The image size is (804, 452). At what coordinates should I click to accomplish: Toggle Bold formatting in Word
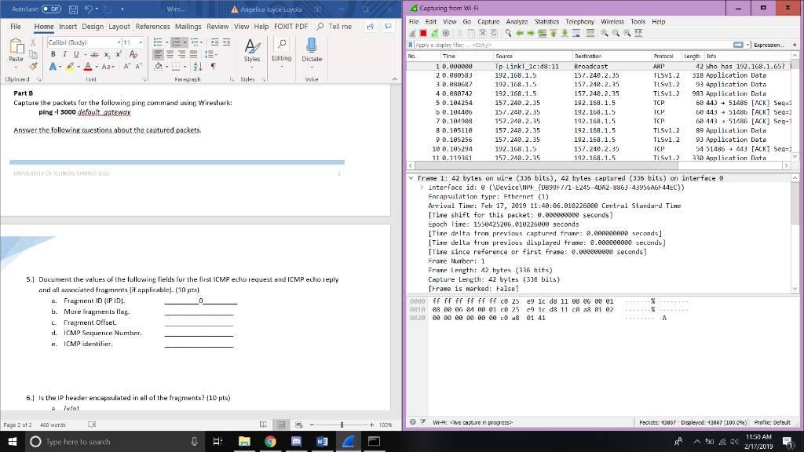tap(53, 54)
